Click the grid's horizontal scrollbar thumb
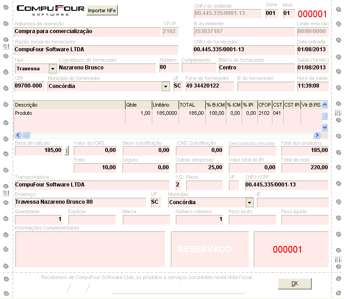The width and height of the screenshot is (344, 299). (26, 135)
